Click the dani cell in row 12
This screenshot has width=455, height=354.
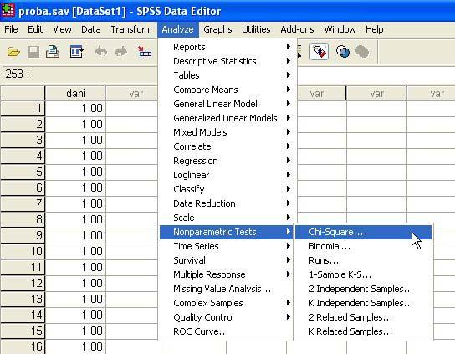click(75, 283)
